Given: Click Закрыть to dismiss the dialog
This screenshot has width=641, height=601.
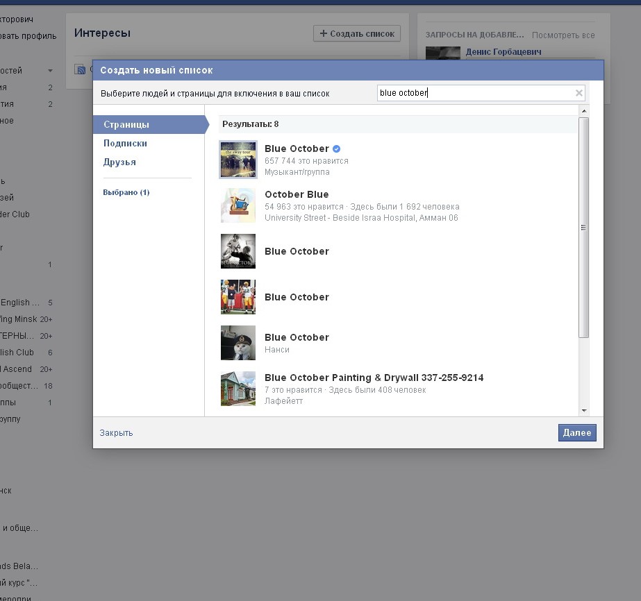Looking at the screenshot, I should point(116,432).
